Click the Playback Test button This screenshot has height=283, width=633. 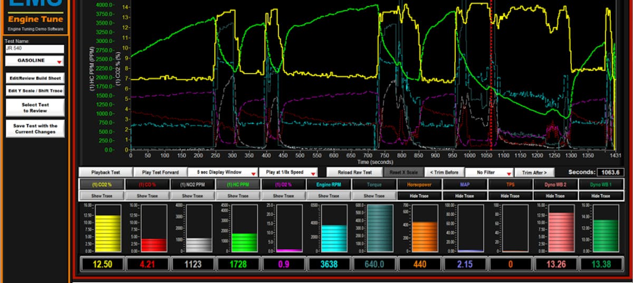(105, 172)
